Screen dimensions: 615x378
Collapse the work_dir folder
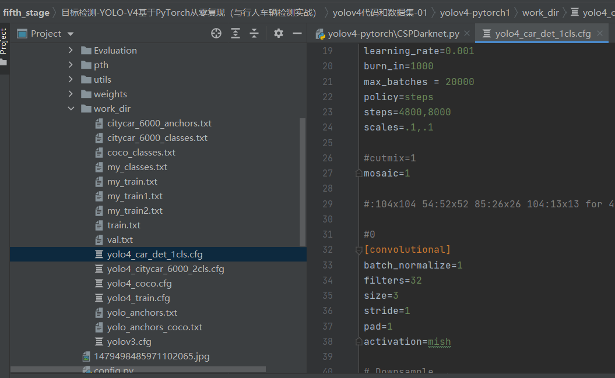pos(71,108)
